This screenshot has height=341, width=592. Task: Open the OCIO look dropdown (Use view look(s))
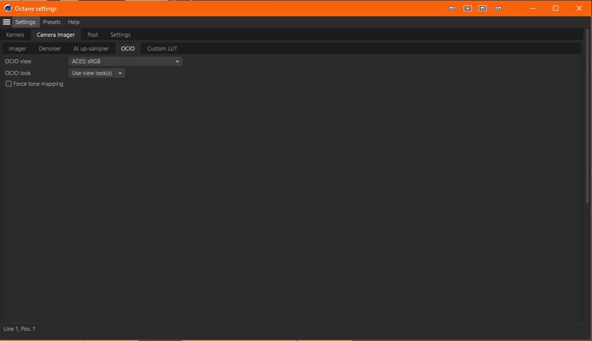pos(97,73)
